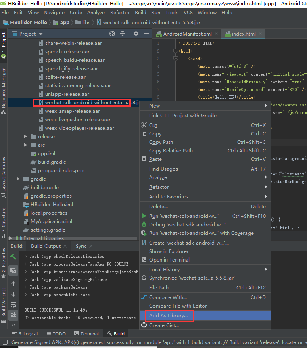The height and width of the screenshot is (348, 307).
Task: Click the up arrow in Build panel
Action: pyautogui.click(x=13, y=284)
